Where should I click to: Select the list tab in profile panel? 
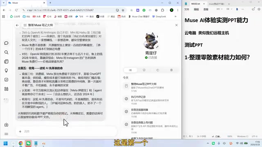(130, 70)
